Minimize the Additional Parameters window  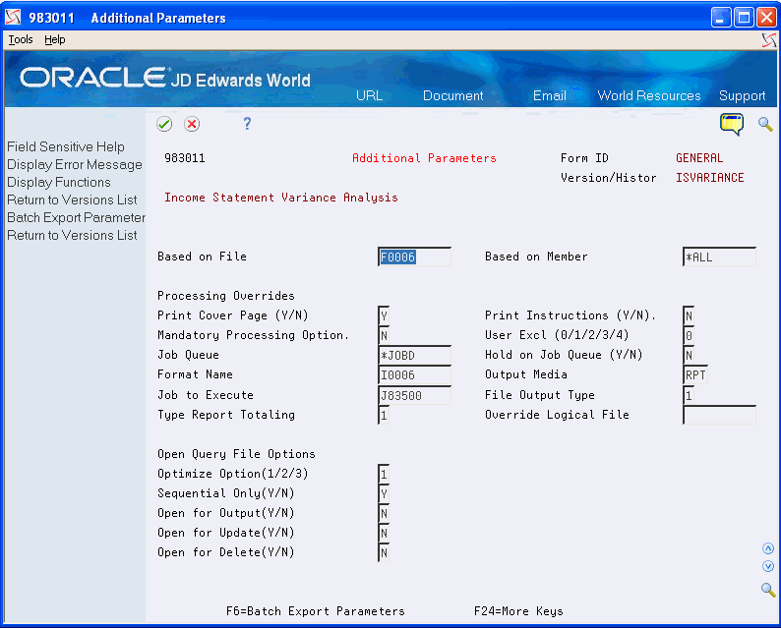721,18
